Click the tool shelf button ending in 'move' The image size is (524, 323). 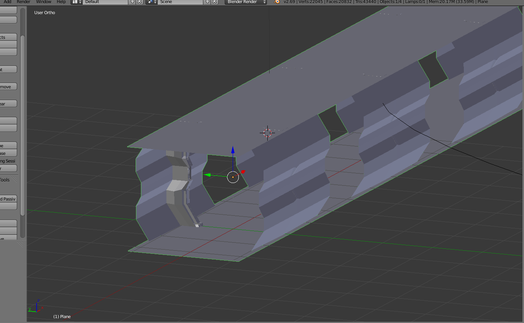tap(8, 87)
